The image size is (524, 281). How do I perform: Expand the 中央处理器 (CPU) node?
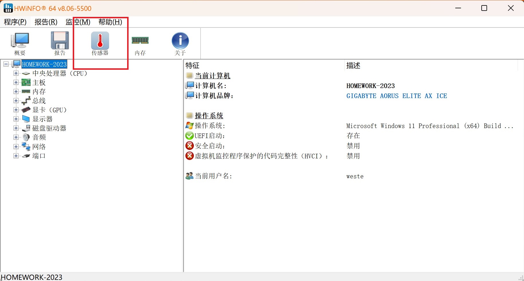click(x=16, y=73)
